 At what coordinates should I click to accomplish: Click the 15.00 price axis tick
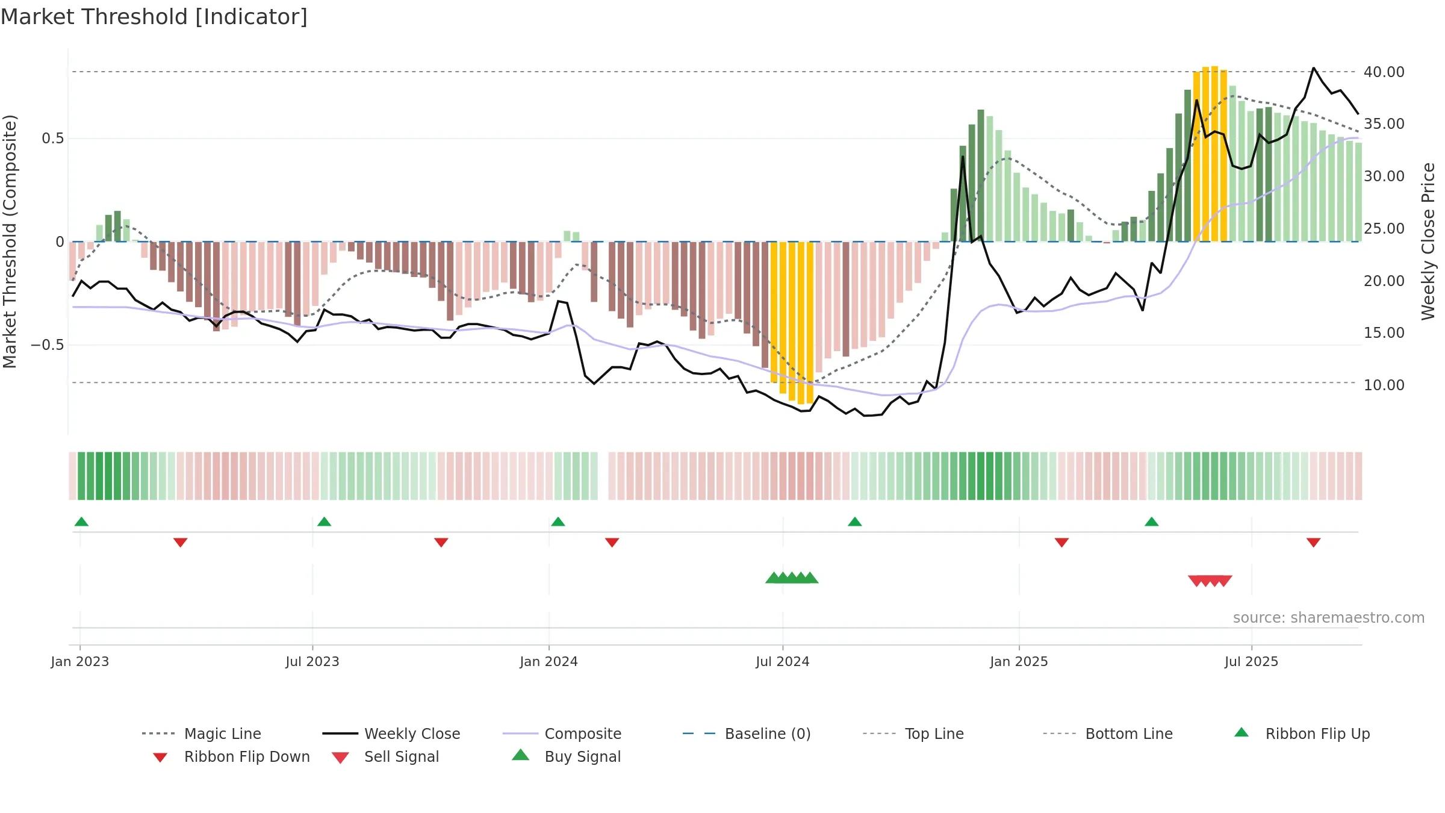tap(1384, 333)
